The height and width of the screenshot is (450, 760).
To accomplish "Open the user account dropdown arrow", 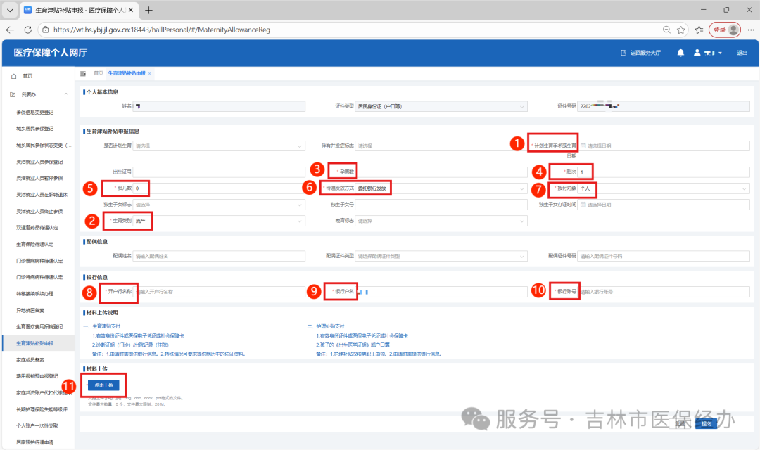I will tap(721, 53).
